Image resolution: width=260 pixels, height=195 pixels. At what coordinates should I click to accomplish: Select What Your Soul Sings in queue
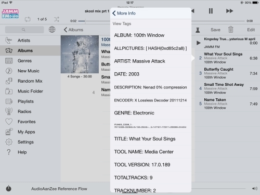click(x=227, y=58)
